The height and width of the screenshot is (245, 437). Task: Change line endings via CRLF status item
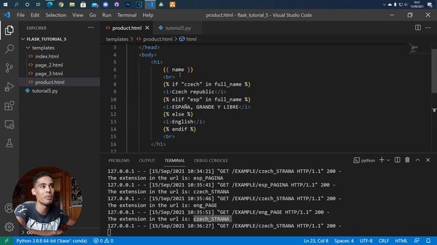tap(384, 240)
